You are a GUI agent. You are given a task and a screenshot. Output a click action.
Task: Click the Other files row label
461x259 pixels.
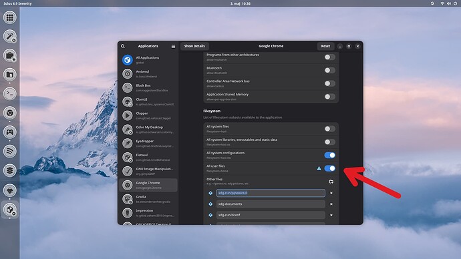pos(214,179)
